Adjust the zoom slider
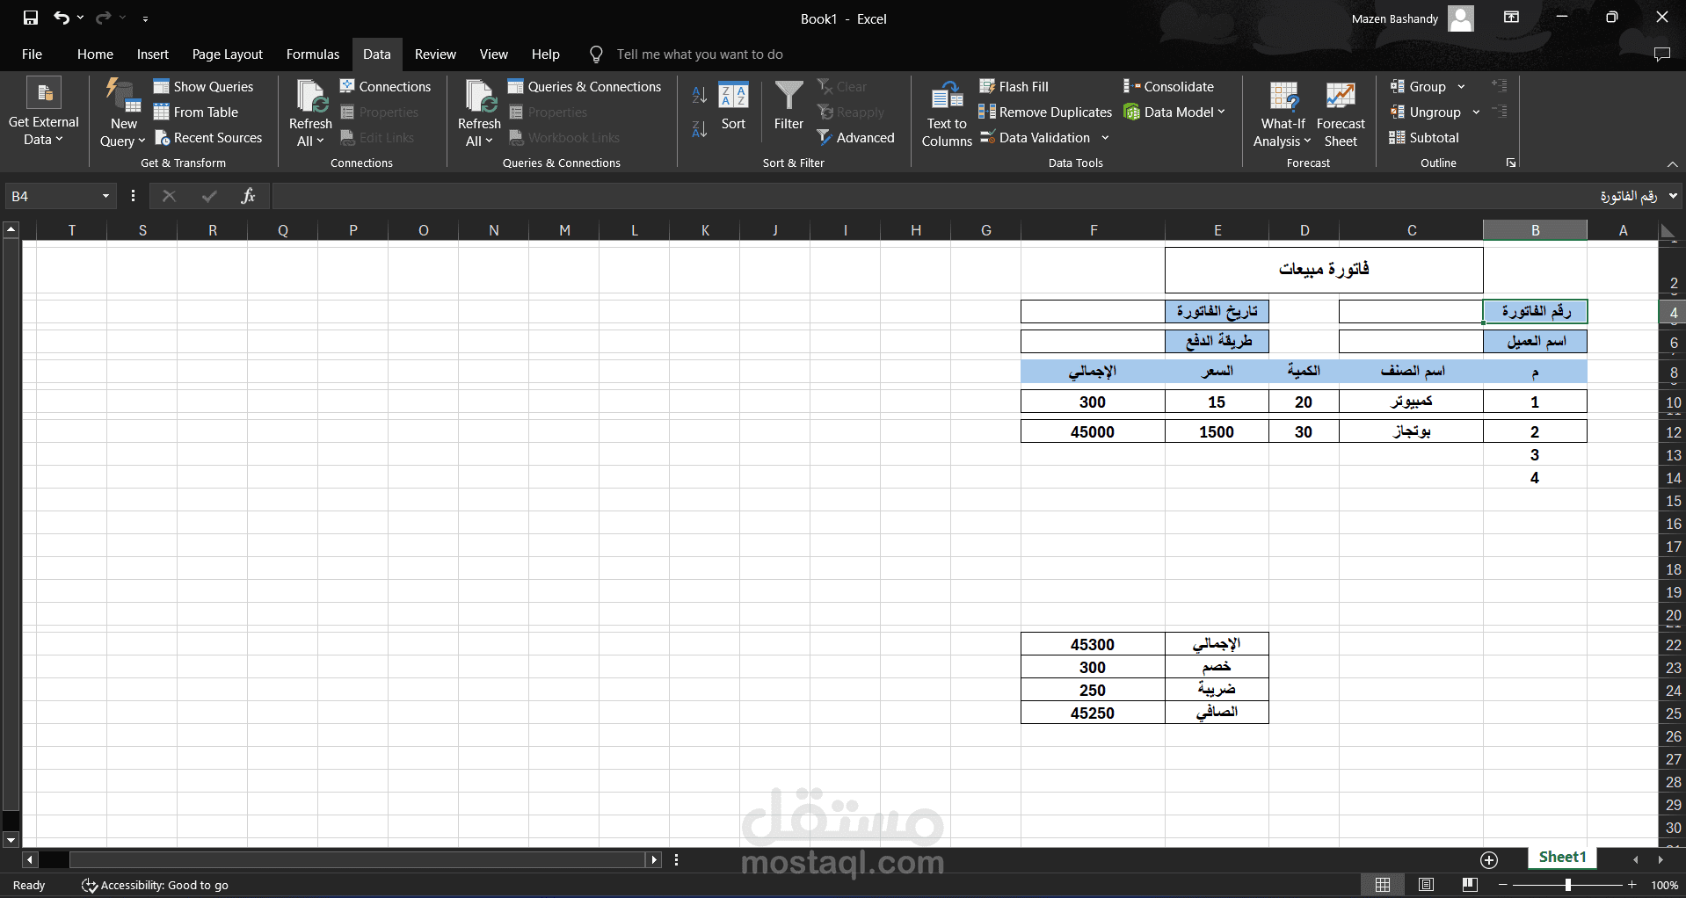Screen dimensions: 1686x898 (1568, 885)
